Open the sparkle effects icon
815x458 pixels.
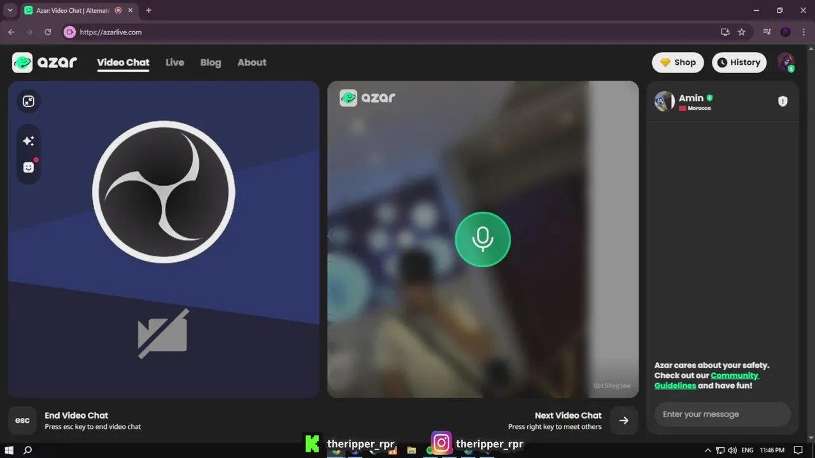pos(29,141)
